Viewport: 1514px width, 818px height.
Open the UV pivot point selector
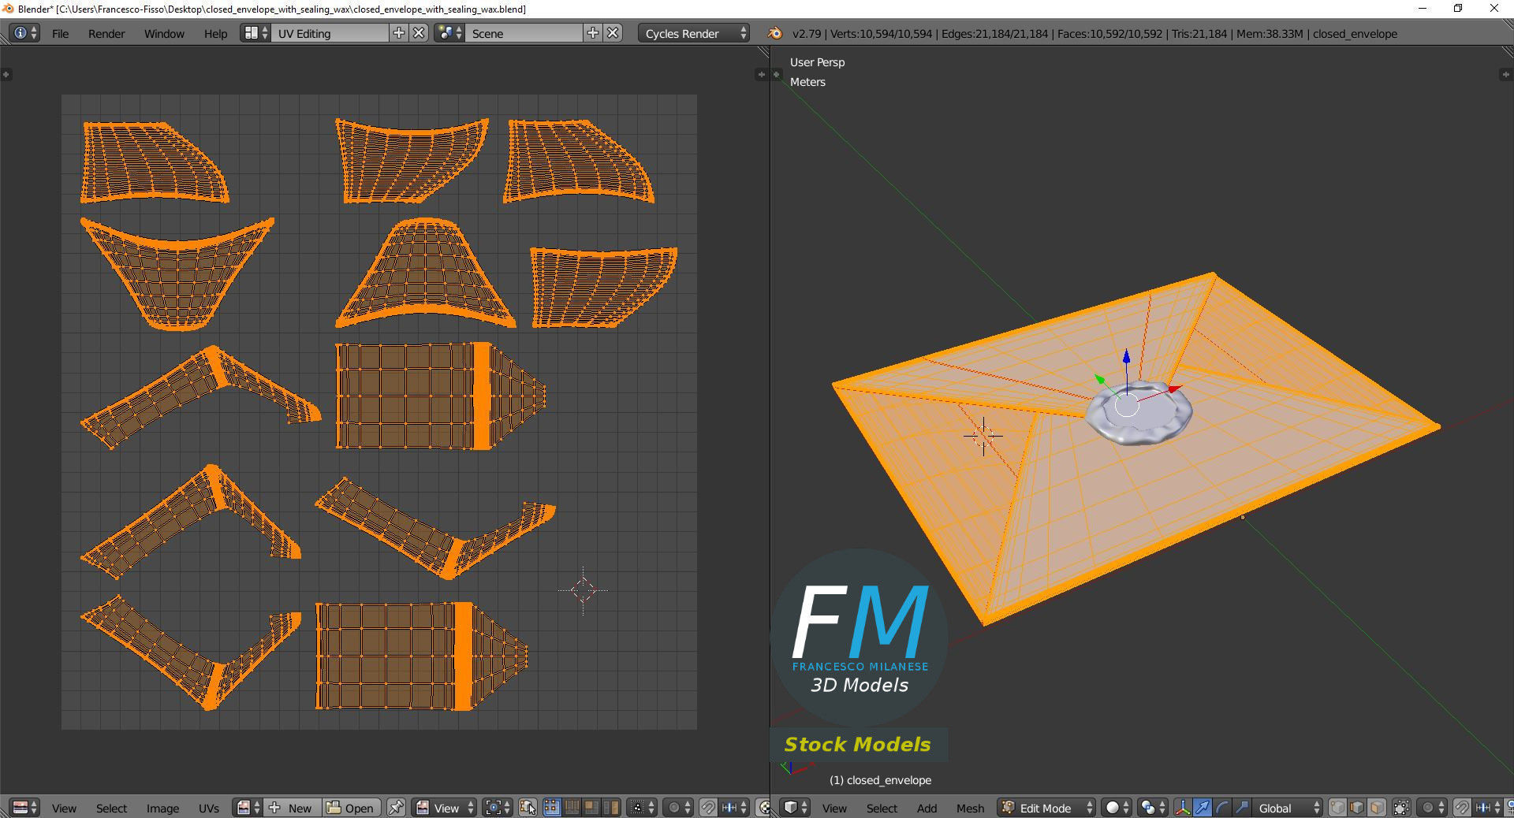click(x=498, y=808)
